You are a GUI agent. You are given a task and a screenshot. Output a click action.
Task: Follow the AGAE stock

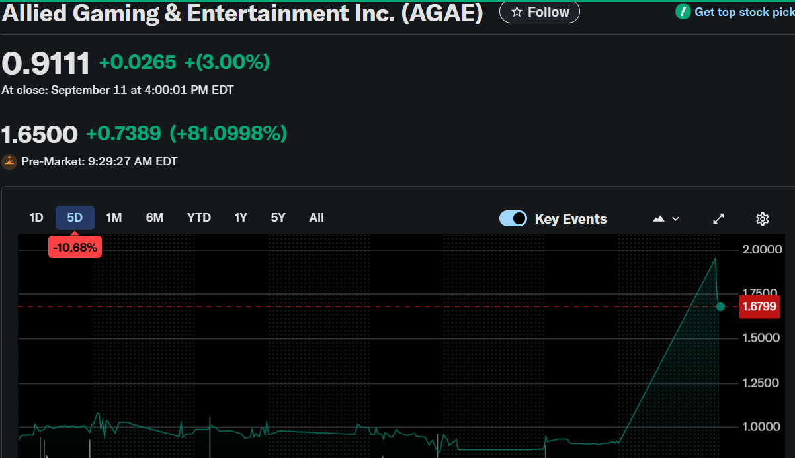click(539, 12)
